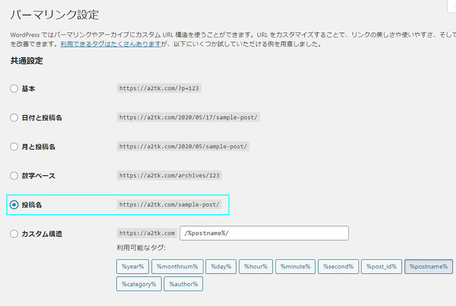
Task: Pick the 数字ベース permalink structure
Action: [14, 175]
